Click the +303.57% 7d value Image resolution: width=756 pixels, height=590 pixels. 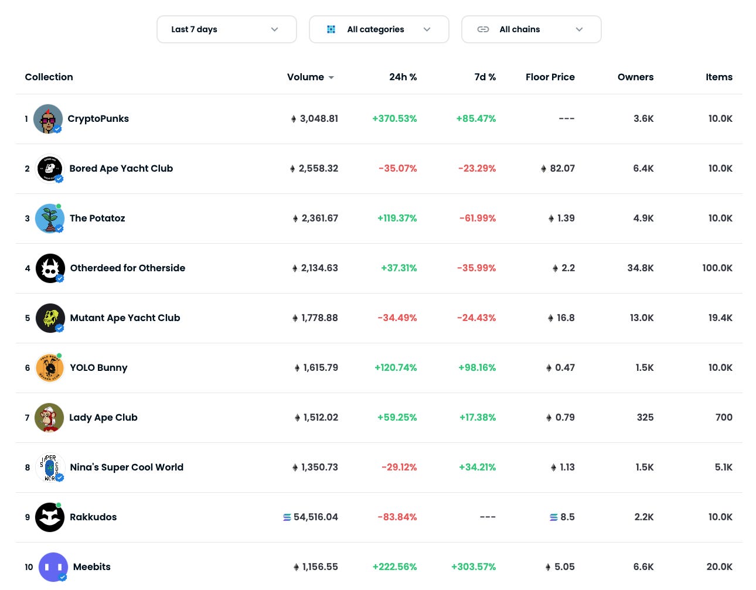tap(474, 567)
